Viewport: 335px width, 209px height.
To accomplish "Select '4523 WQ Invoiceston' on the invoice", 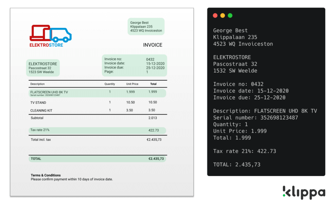I will [146, 30].
